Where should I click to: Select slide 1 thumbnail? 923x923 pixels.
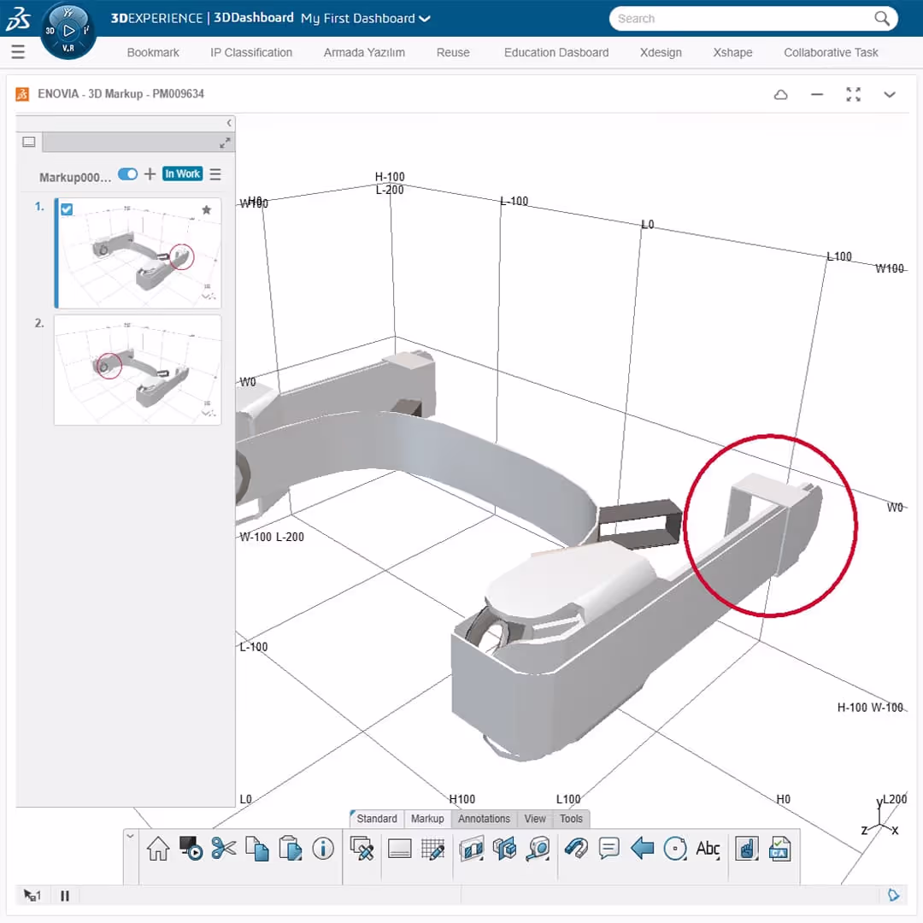(x=138, y=253)
